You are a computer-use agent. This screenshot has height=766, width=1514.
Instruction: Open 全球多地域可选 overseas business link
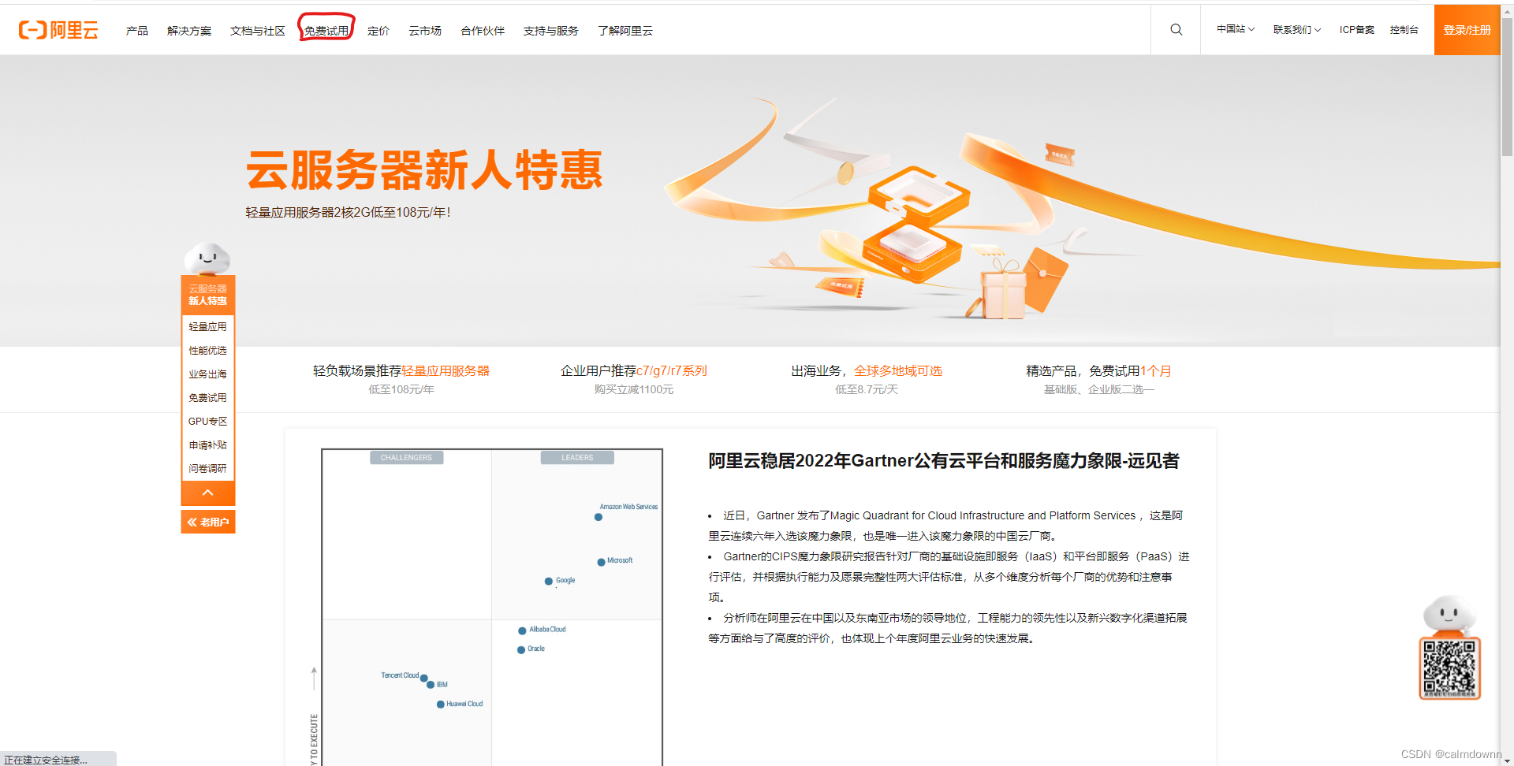(898, 370)
